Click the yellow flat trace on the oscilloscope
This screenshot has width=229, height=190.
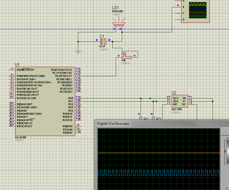point(158,152)
